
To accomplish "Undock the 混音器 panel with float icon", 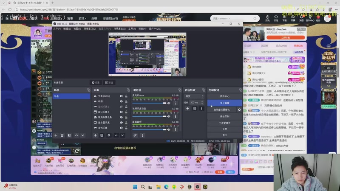I will click(180, 90).
